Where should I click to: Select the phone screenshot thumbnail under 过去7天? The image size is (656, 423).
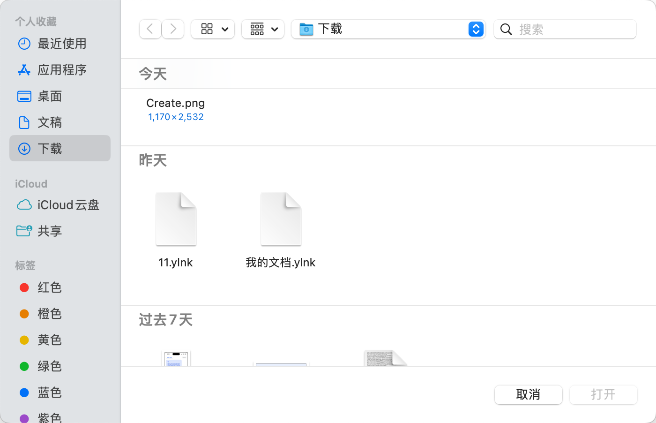pos(176,358)
